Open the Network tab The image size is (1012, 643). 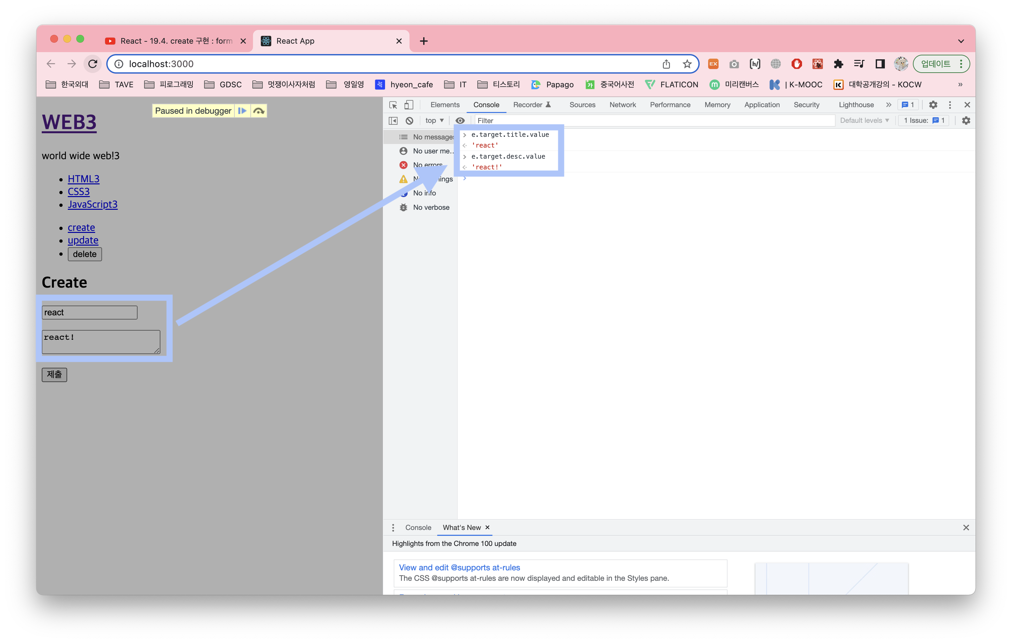pos(622,105)
